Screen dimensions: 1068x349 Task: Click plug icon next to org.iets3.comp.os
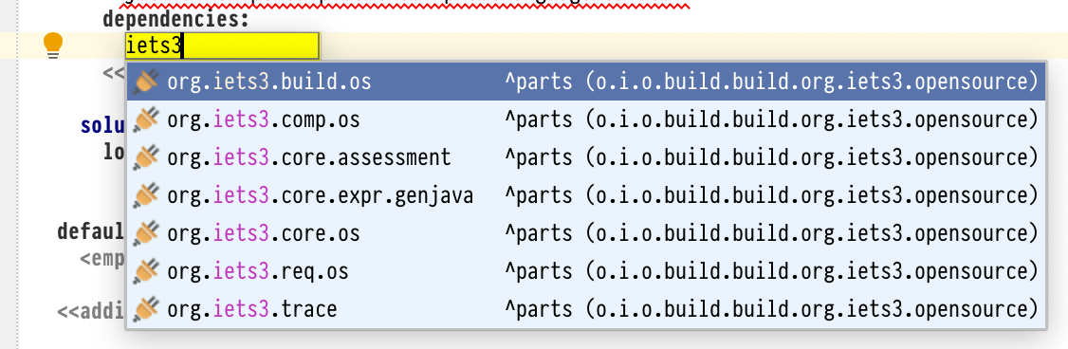click(x=146, y=119)
